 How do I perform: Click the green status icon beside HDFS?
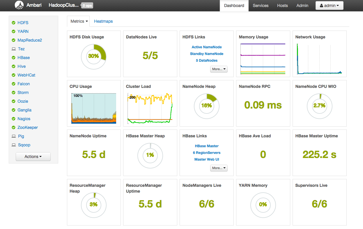[13, 23]
